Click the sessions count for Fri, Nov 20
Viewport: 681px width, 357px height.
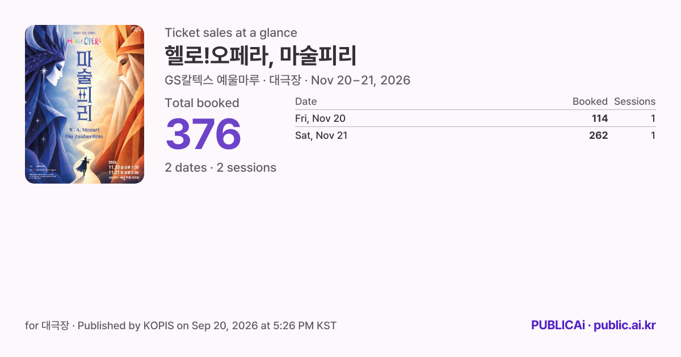[x=653, y=118]
